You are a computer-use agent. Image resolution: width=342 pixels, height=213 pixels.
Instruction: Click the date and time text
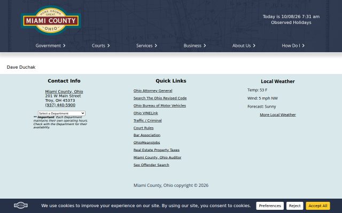click(x=291, y=17)
